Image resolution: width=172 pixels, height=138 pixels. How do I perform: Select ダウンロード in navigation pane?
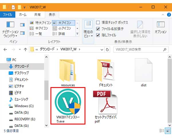(22, 66)
